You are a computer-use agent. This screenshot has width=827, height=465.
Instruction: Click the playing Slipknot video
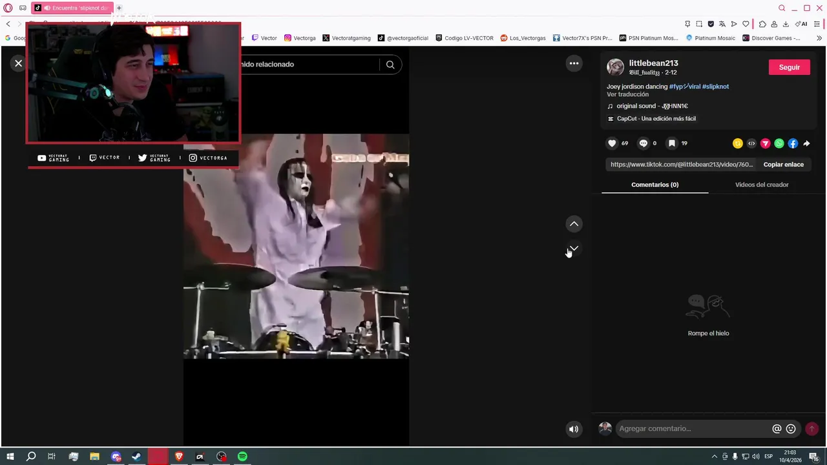click(x=296, y=246)
